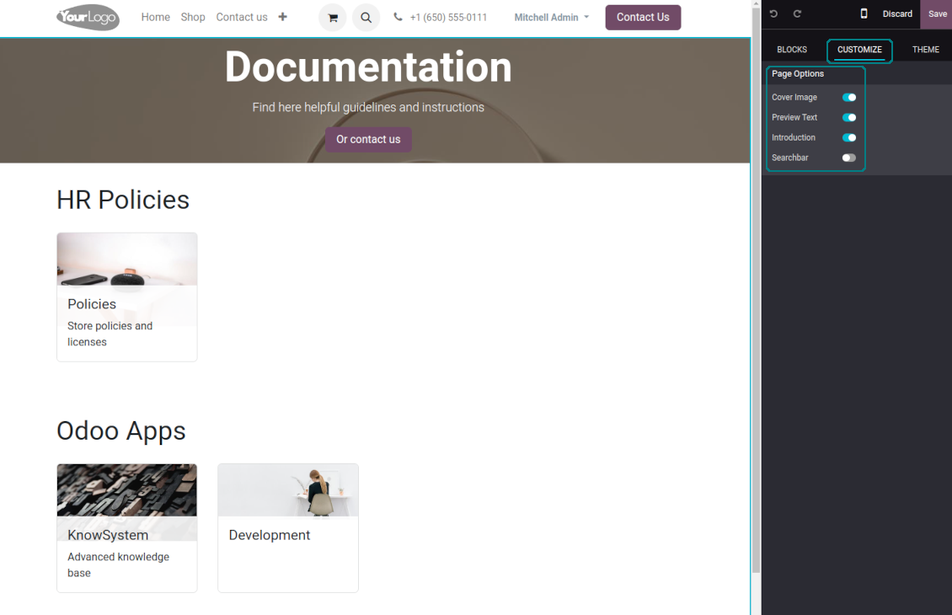
Task: Click the shopping cart icon
Action: [333, 18]
